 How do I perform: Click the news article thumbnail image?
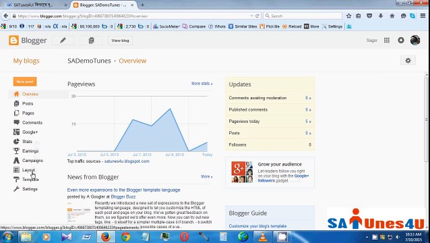pyautogui.click(x=79, y=212)
